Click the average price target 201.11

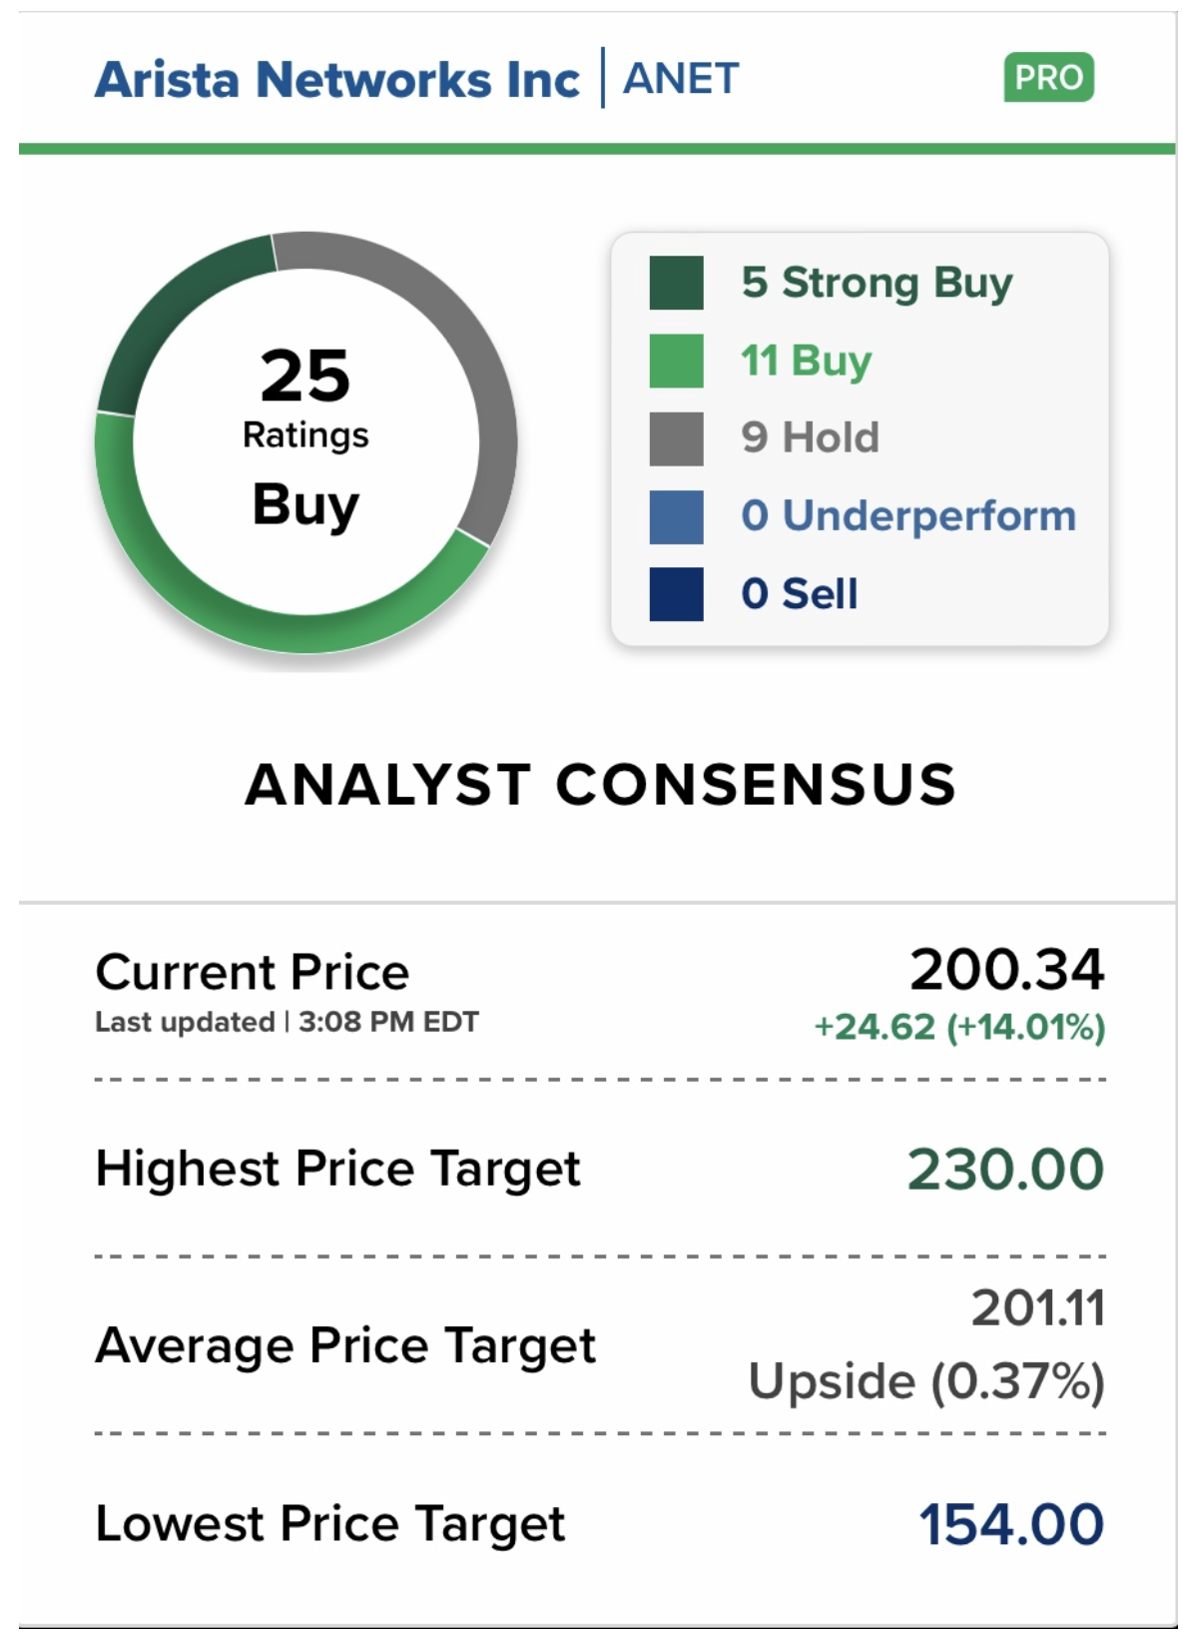[x=1038, y=1308]
